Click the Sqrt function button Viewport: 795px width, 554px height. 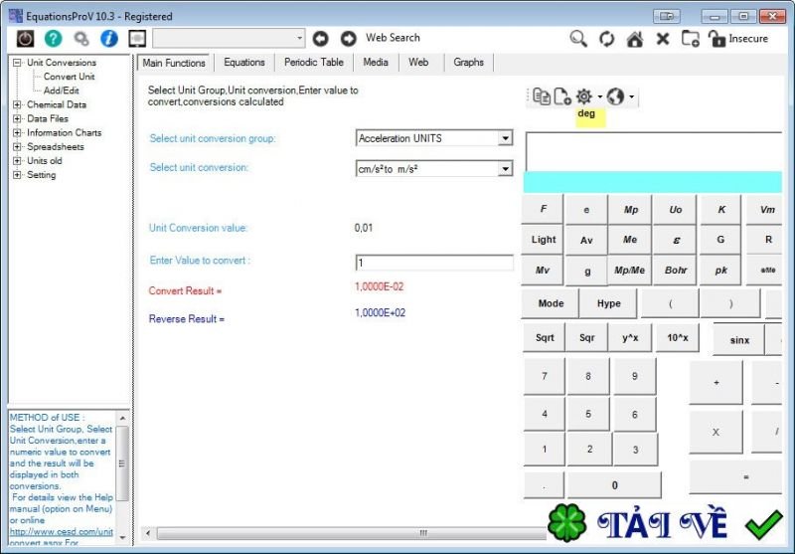[x=545, y=338]
